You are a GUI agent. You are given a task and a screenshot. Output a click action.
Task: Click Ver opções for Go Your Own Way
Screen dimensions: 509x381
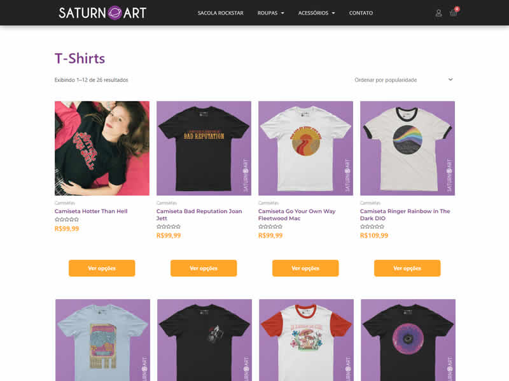click(x=305, y=268)
